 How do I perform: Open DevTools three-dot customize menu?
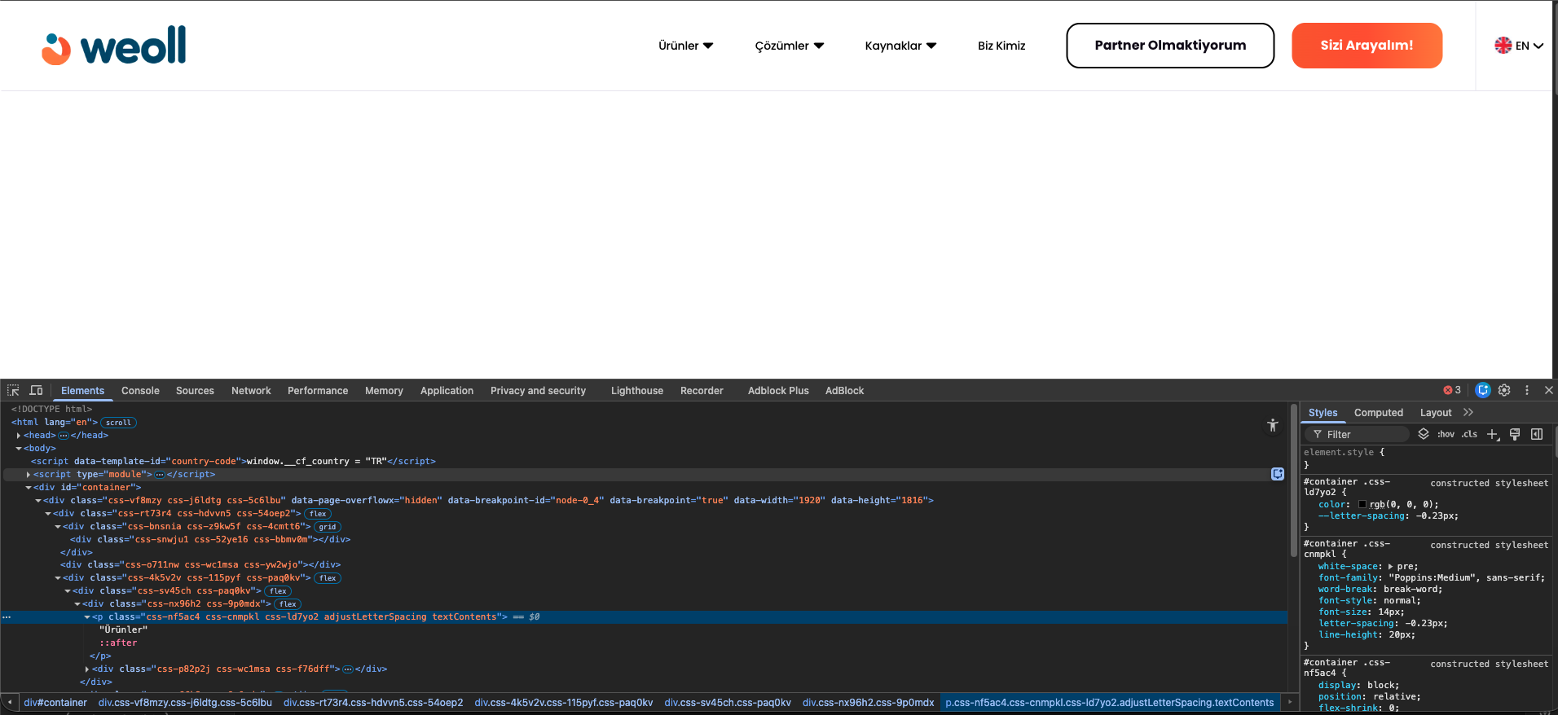point(1527,390)
